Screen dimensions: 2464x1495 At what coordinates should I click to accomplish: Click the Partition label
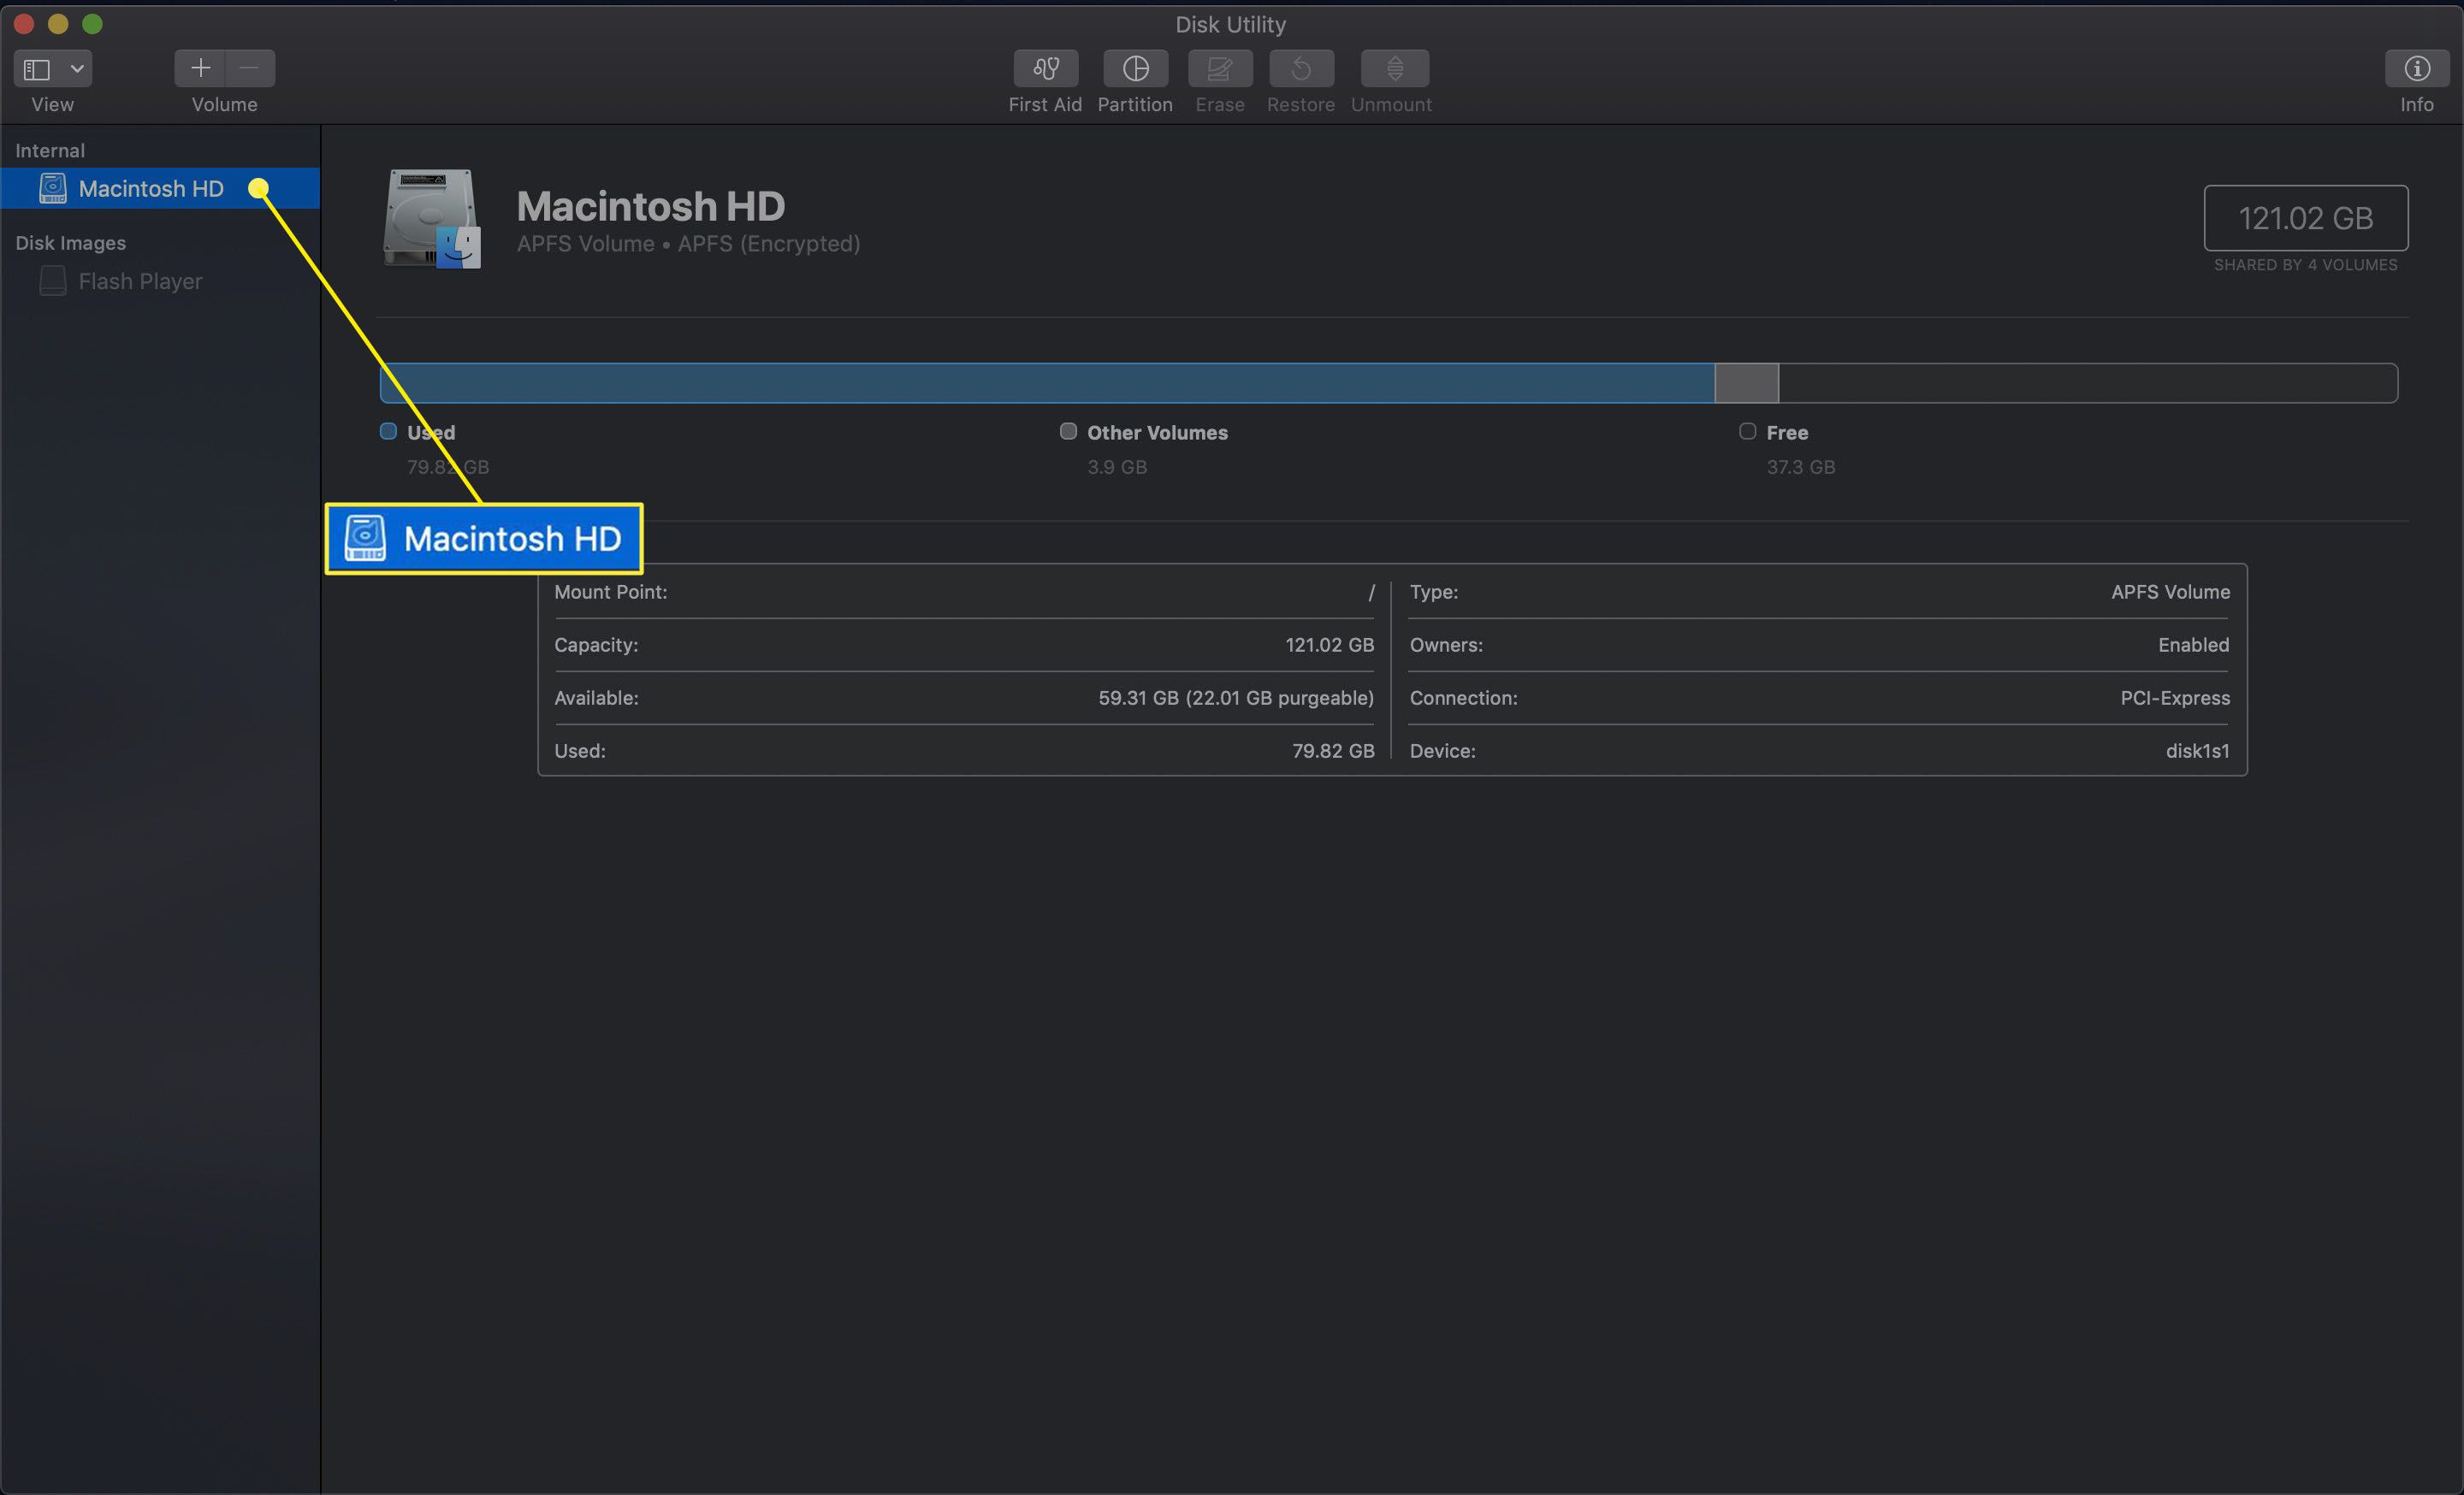click(1135, 104)
